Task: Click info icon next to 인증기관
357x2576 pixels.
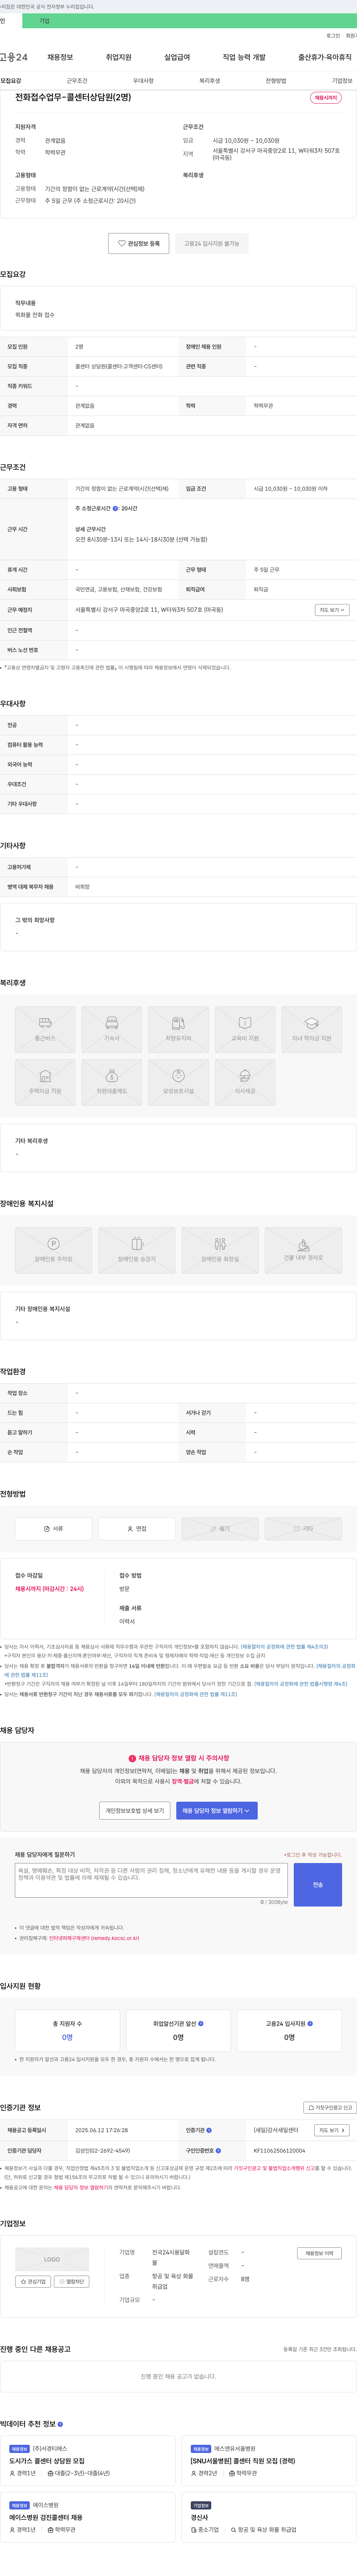Action: tap(209, 2130)
